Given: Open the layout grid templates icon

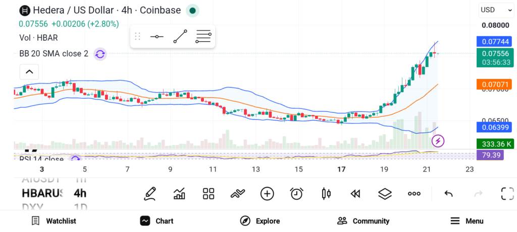Looking at the screenshot, I should [x=209, y=194].
